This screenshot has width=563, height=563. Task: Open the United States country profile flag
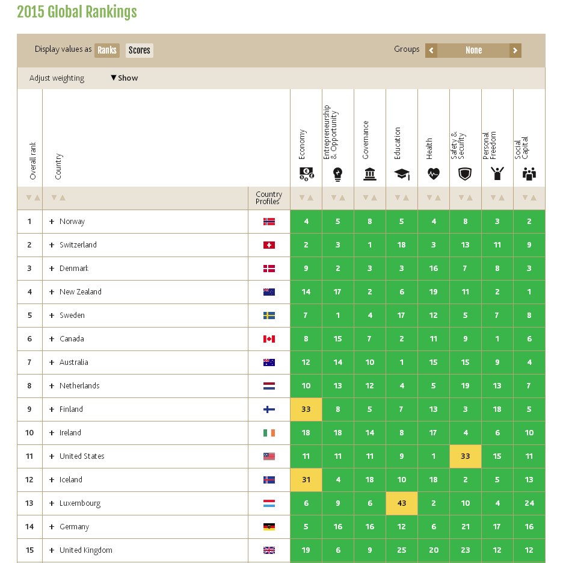(x=269, y=456)
